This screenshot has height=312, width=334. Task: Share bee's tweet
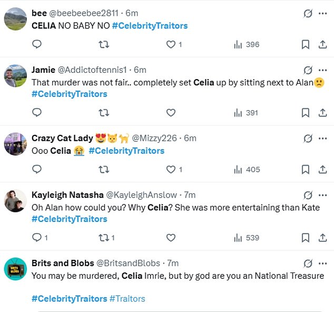[x=322, y=45]
